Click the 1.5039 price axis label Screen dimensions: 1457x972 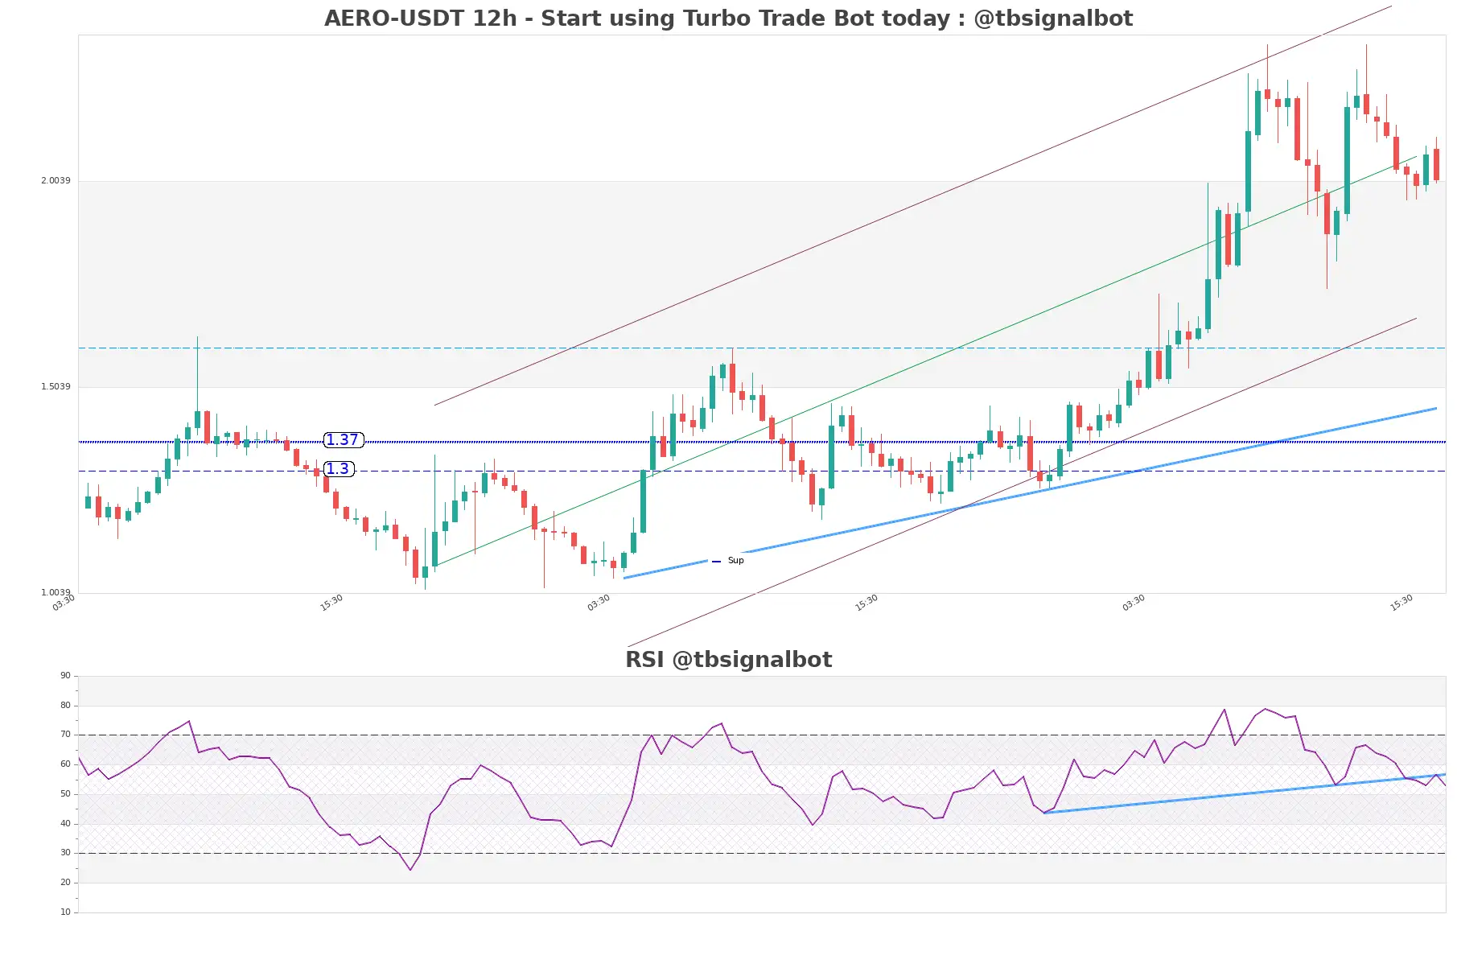click(56, 386)
